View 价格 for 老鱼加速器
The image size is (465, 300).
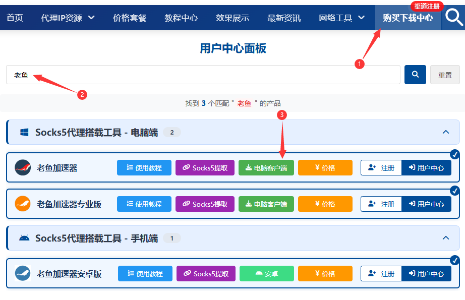point(325,168)
